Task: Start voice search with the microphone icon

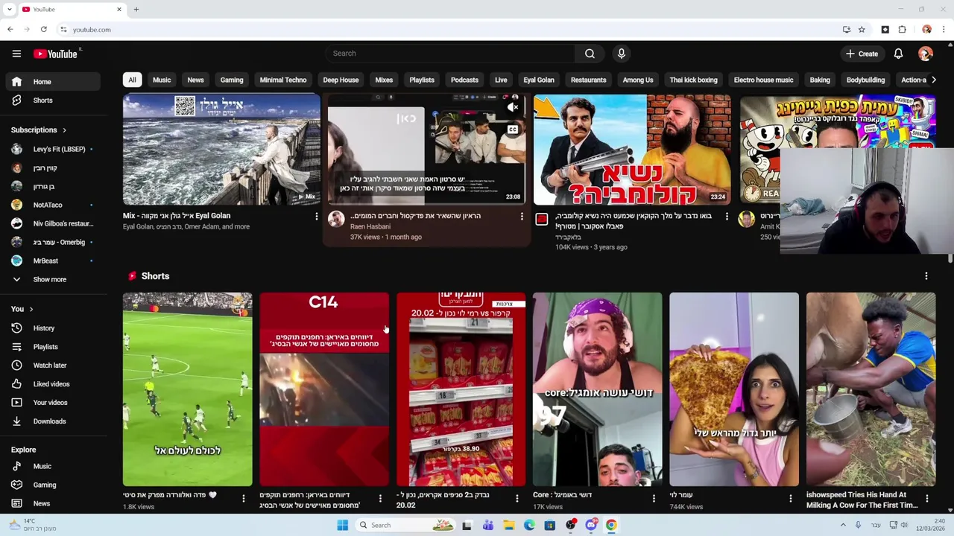Action: (x=621, y=54)
